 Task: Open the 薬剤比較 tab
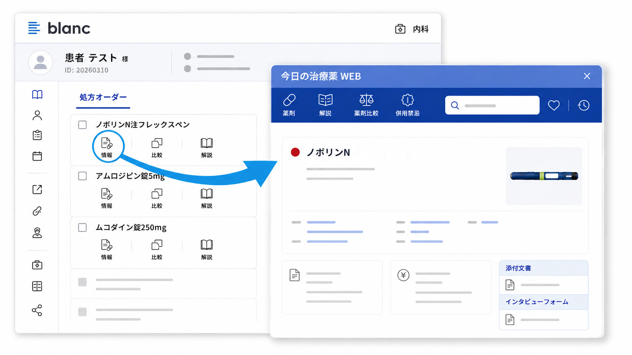366,105
